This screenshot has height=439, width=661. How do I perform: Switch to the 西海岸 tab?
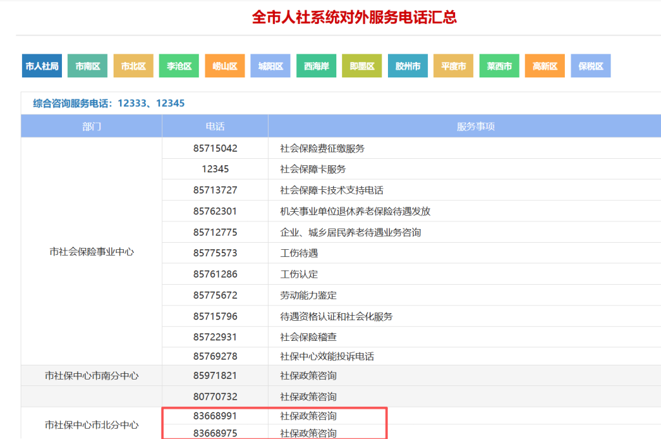click(x=316, y=66)
